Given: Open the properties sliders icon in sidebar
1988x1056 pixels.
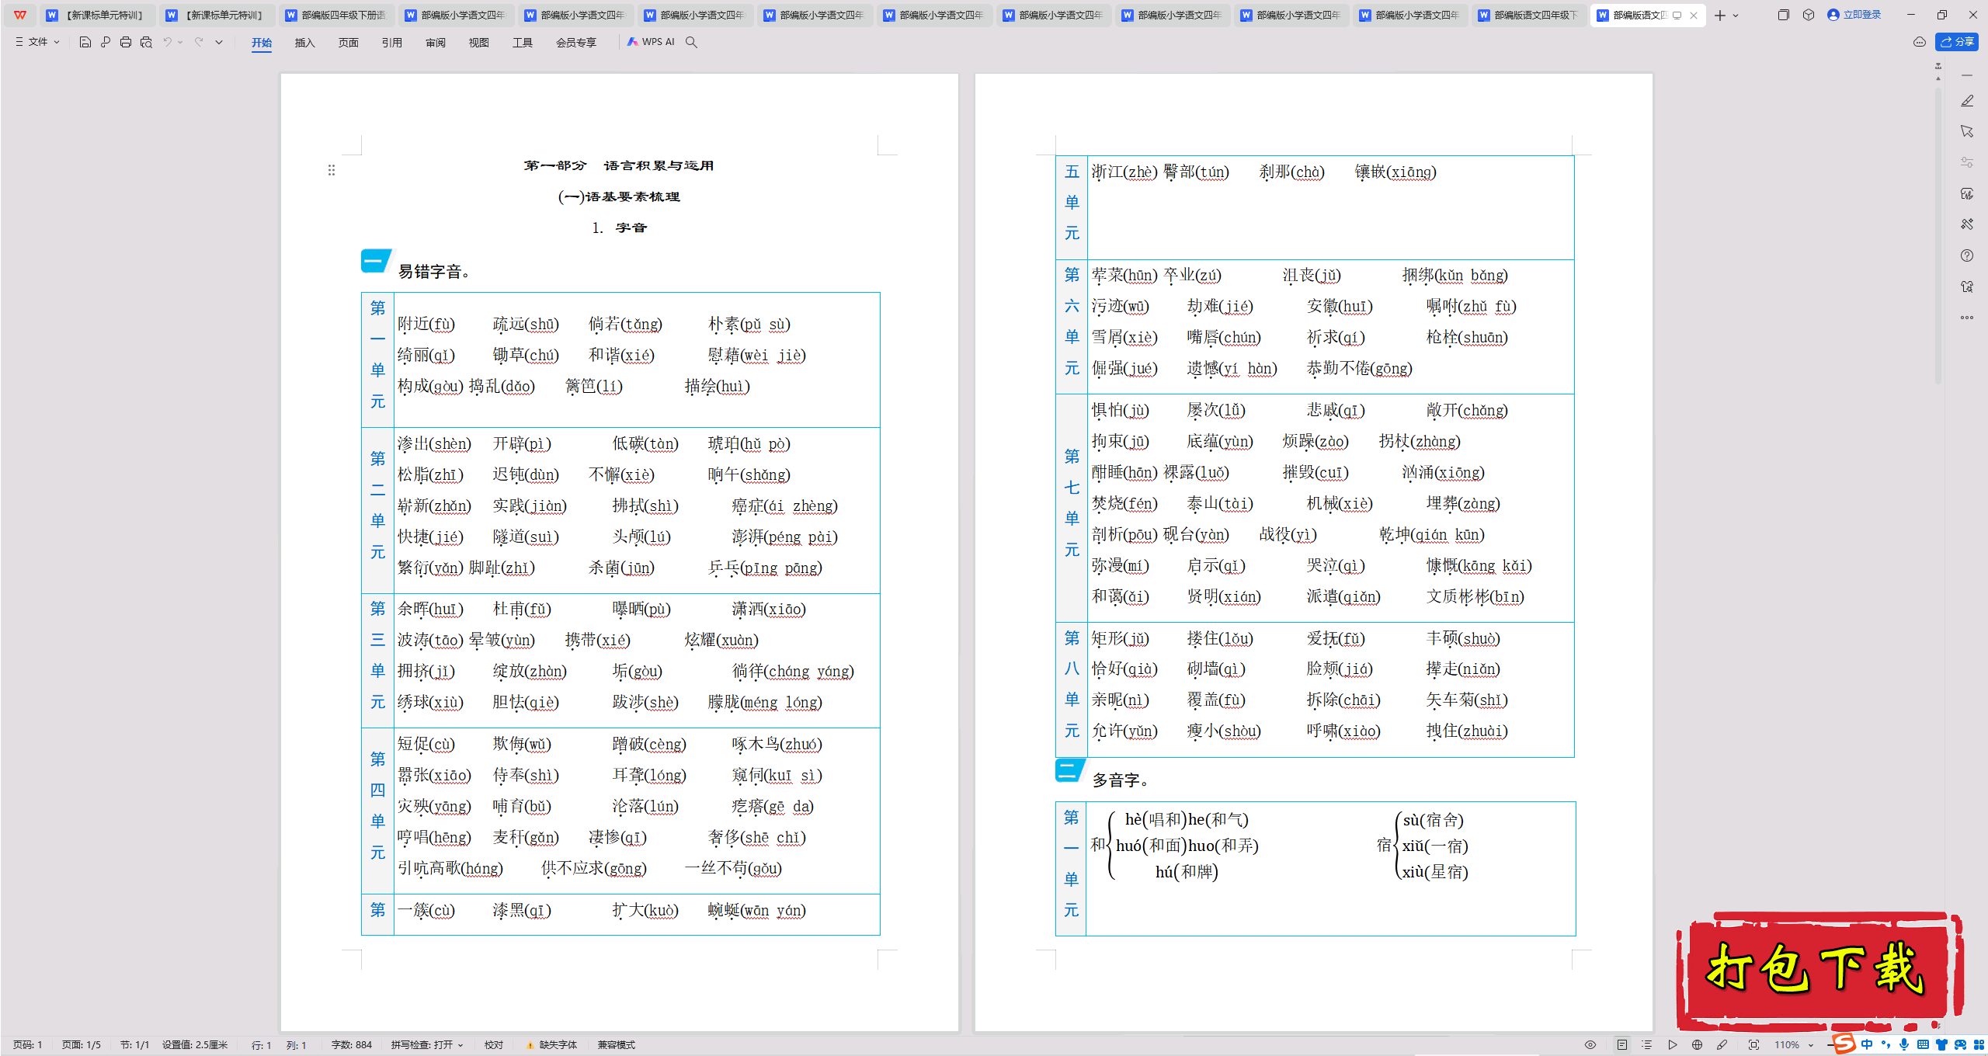Looking at the screenshot, I should 1967,162.
